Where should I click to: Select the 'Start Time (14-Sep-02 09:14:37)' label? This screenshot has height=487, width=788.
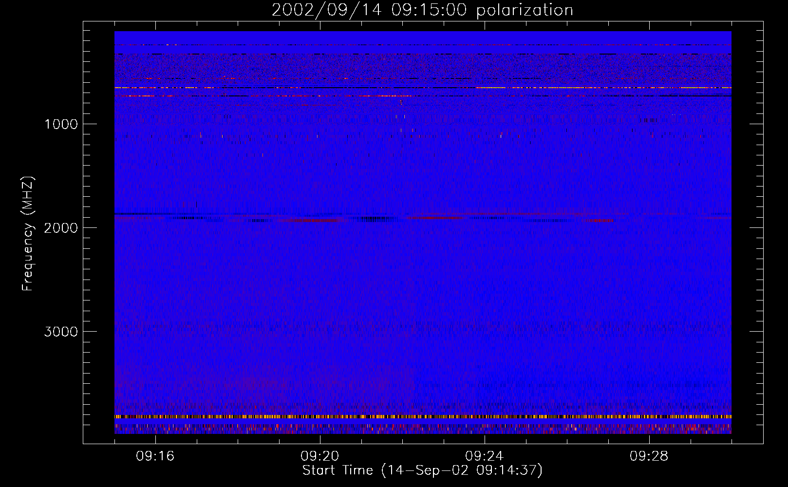point(422,470)
